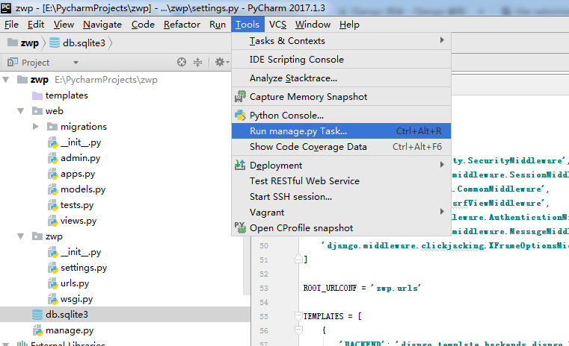The width and height of the screenshot is (569, 346).
Task: Click the Open CProfile snapshot icon
Action: coord(240,227)
